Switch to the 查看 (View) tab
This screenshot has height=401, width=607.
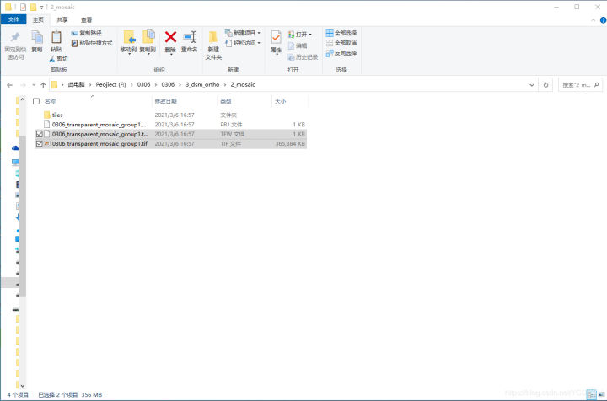[86, 19]
